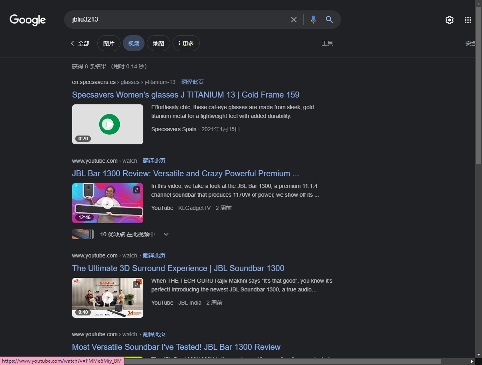Play the JBL Soundbar 1300 video thumbnail
Screen dimensions: 482x365
[108, 298]
